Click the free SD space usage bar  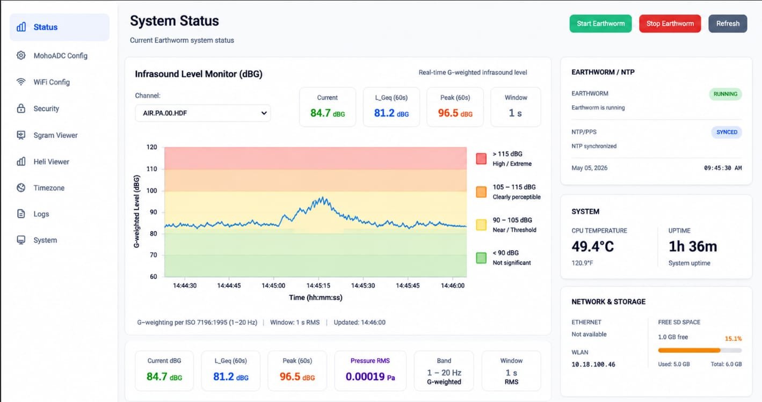point(700,350)
